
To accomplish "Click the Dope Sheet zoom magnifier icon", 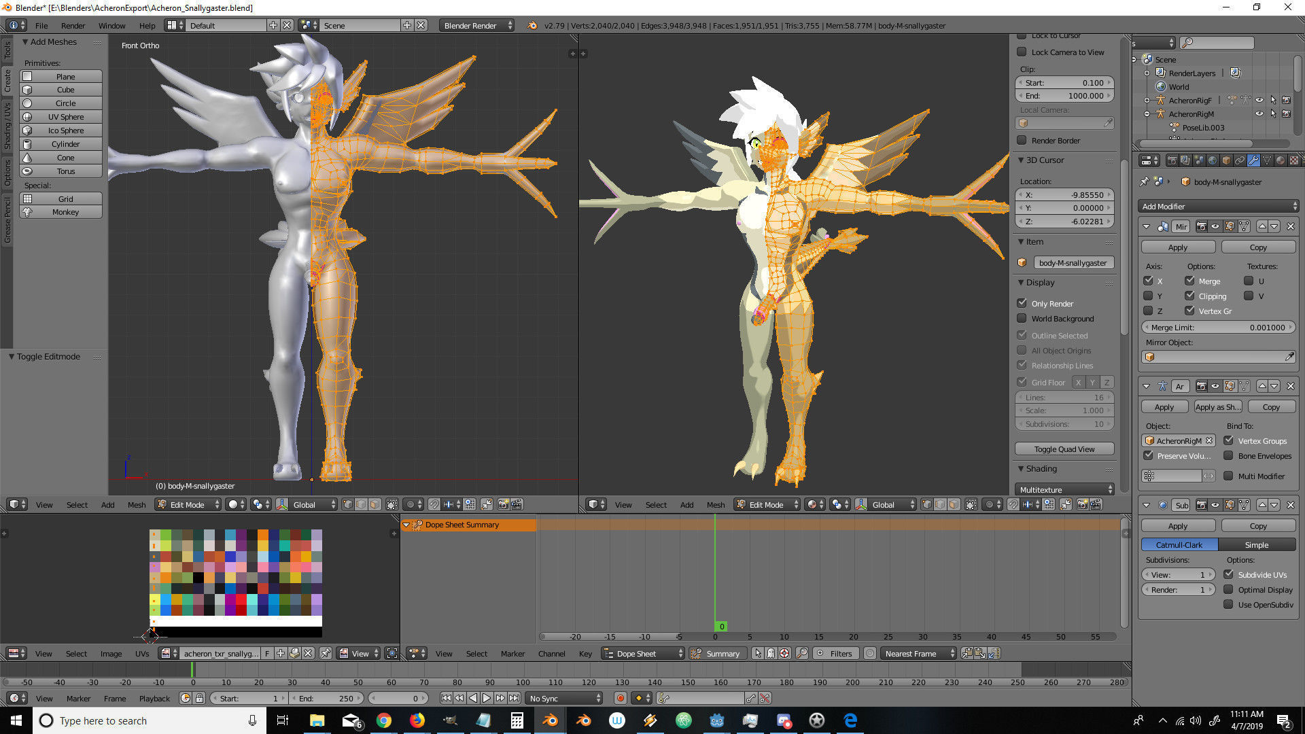I will [x=802, y=653].
